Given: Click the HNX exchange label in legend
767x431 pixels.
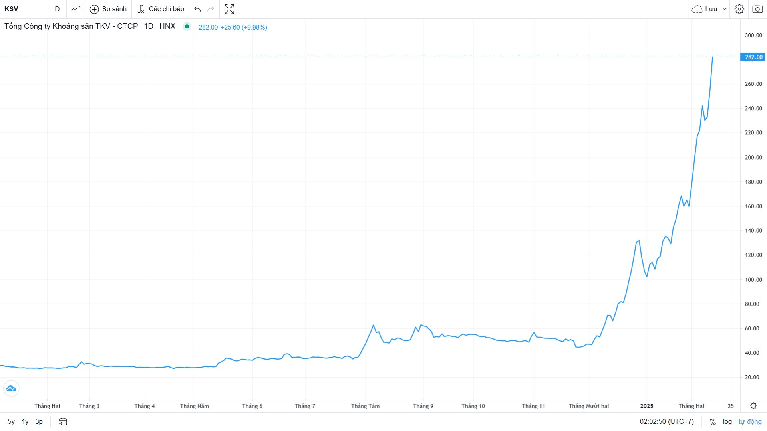Looking at the screenshot, I should [167, 26].
